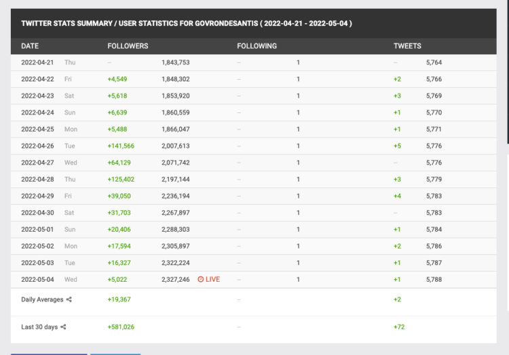
Task: Click follower gain +4,549
Action: click(x=117, y=79)
